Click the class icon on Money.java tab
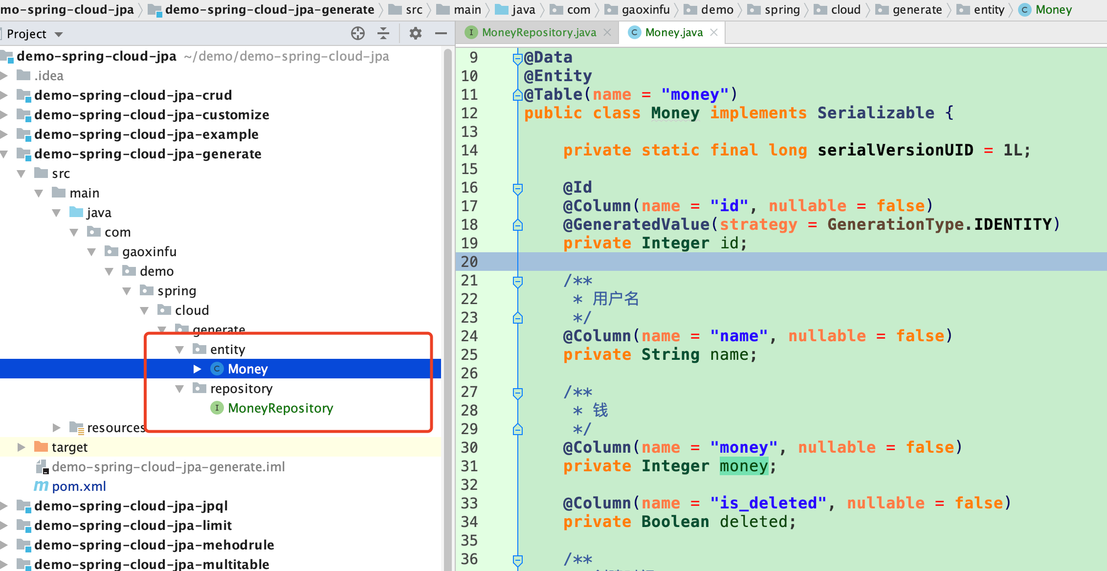The width and height of the screenshot is (1107, 571). pyautogui.click(x=634, y=32)
